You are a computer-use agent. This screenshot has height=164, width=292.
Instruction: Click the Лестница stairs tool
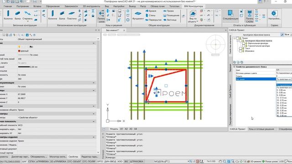tap(170, 20)
